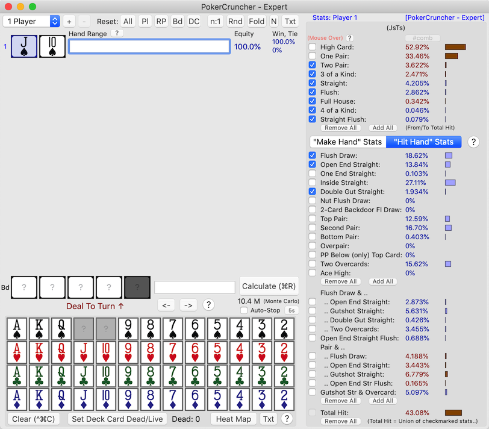The width and height of the screenshot is (489, 429).
Task: Pick the 4 of clubs from deck
Action: [240, 376]
